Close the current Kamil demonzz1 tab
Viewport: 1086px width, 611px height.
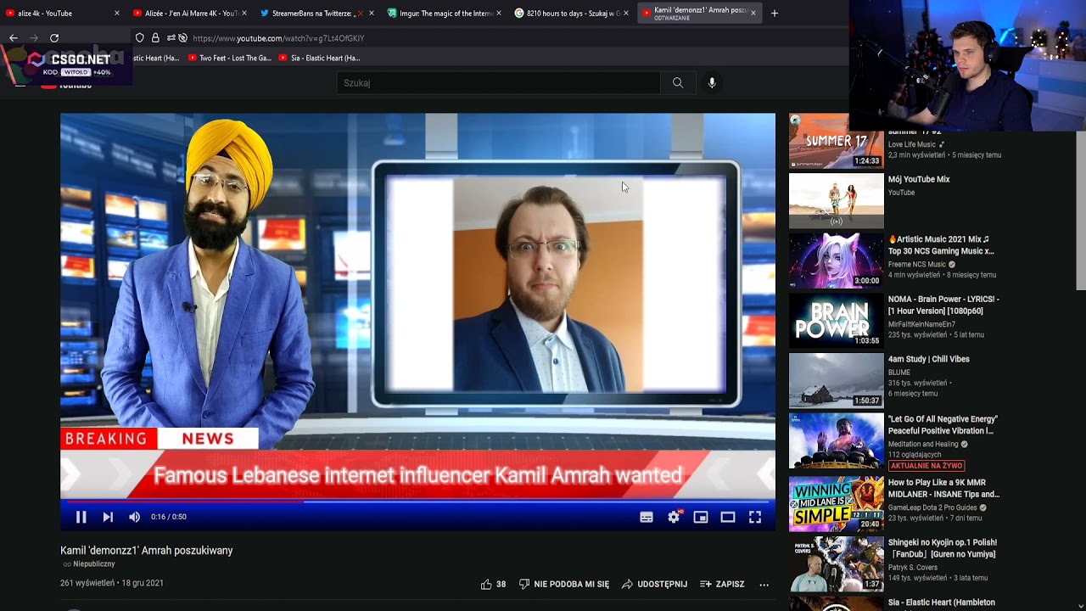coord(753,14)
